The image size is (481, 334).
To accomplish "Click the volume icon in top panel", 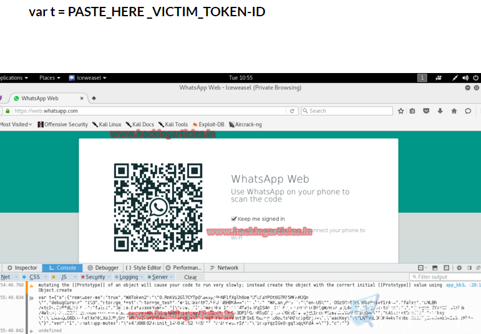I will 465,78.
